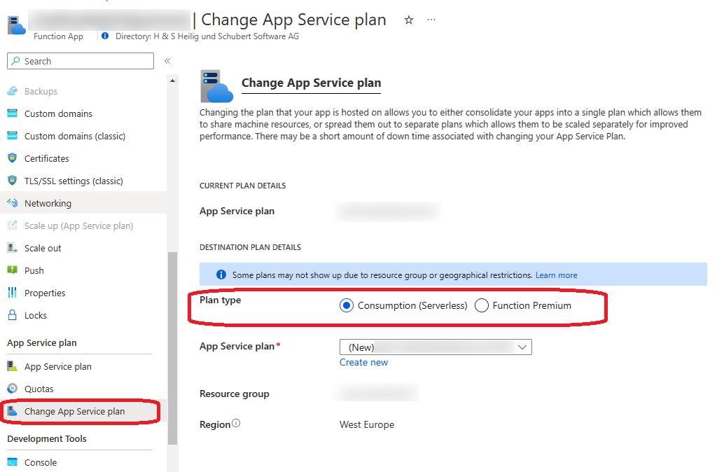
Task: Click the info icon in restrictions banner
Action: pyautogui.click(x=221, y=275)
